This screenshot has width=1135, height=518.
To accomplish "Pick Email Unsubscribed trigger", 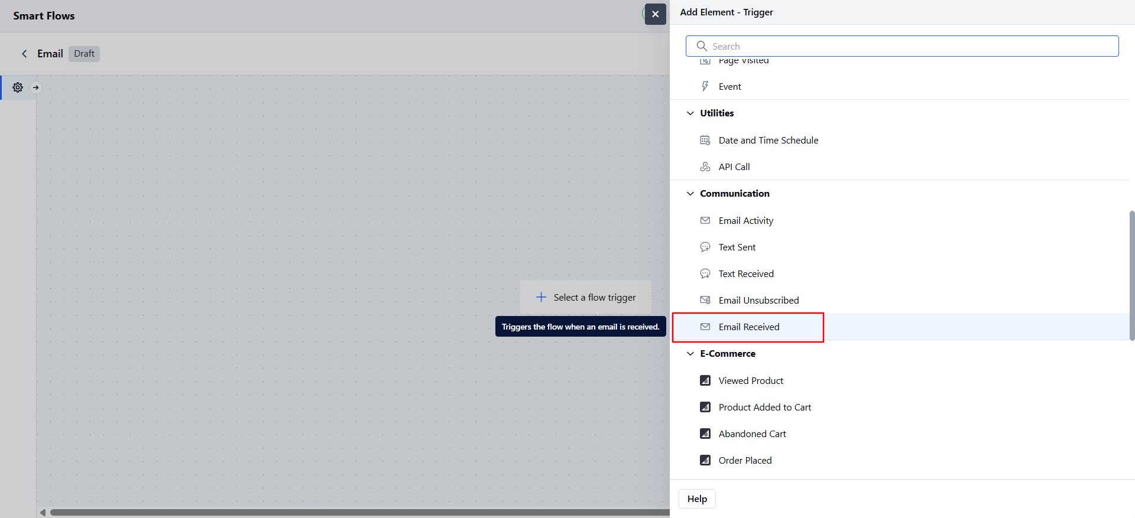I will pos(900,300).
